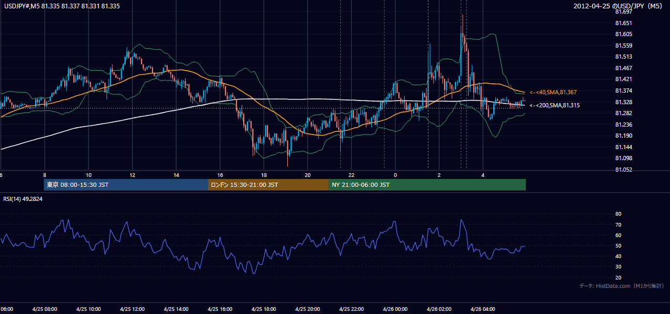Image resolution: width=670 pixels, height=314 pixels.
Task: Click price axis value 81.098
Action: tap(623, 158)
